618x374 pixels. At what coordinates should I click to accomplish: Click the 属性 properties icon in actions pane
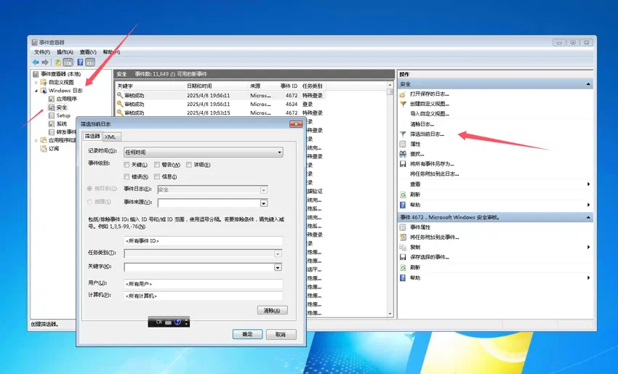tap(403, 144)
